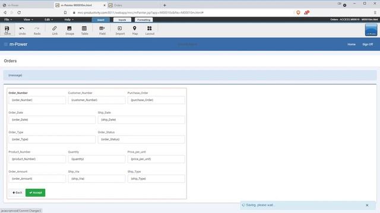The height and width of the screenshot is (213, 380).
Task: Select the Ship_Date label text
Action: click(x=104, y=112)
